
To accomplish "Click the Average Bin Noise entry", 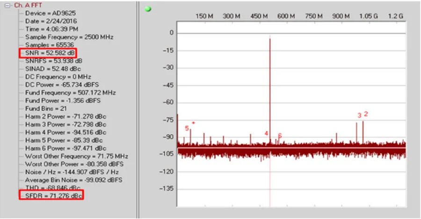I will point(73,180).
